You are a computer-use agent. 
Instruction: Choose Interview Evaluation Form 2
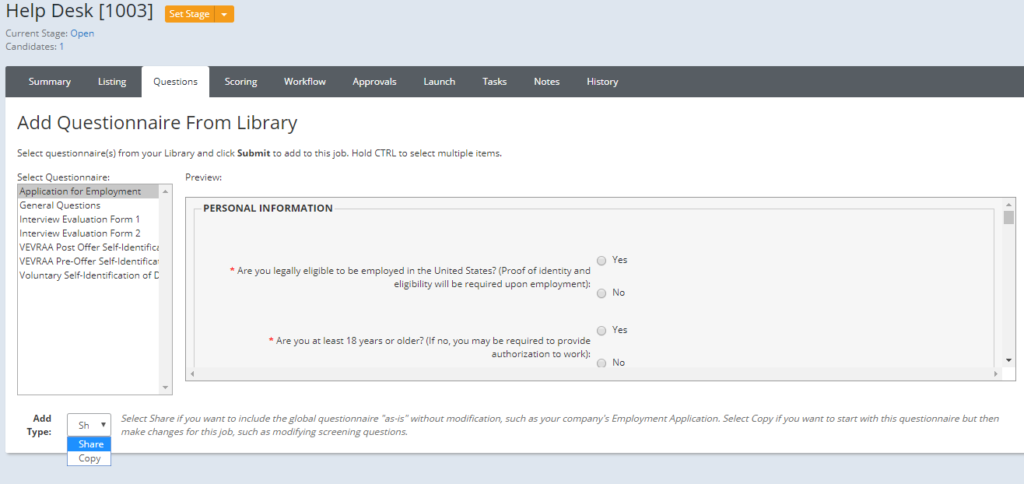(x=89, y=233)
